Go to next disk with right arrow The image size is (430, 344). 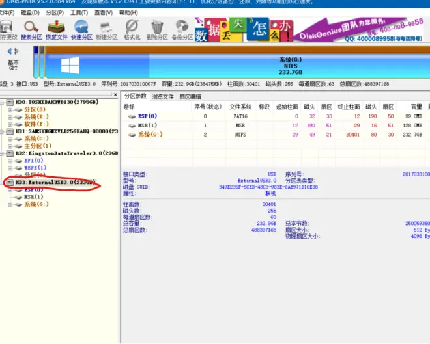16,51
